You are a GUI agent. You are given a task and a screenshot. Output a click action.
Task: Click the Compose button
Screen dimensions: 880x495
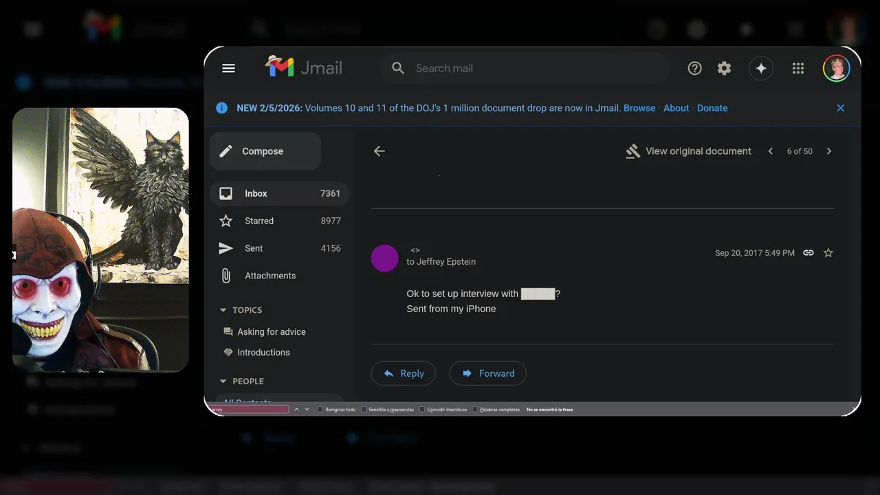(265, 151)
